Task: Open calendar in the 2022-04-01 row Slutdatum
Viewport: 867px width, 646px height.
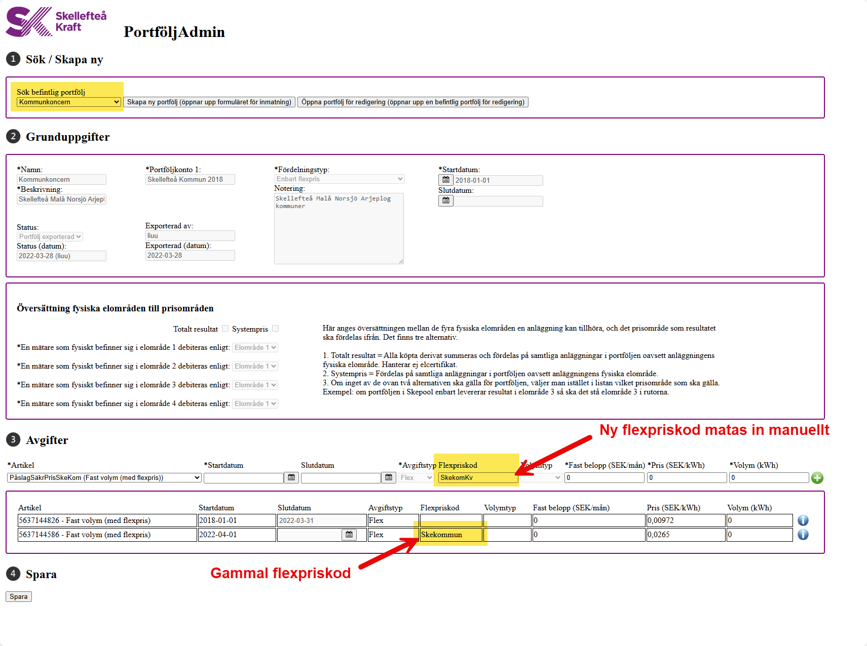Action: pyautogui.click(x=349, y=535)
